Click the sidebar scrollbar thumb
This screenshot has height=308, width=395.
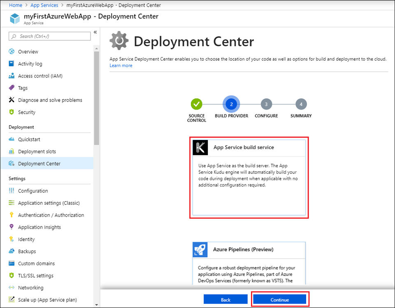96,98
